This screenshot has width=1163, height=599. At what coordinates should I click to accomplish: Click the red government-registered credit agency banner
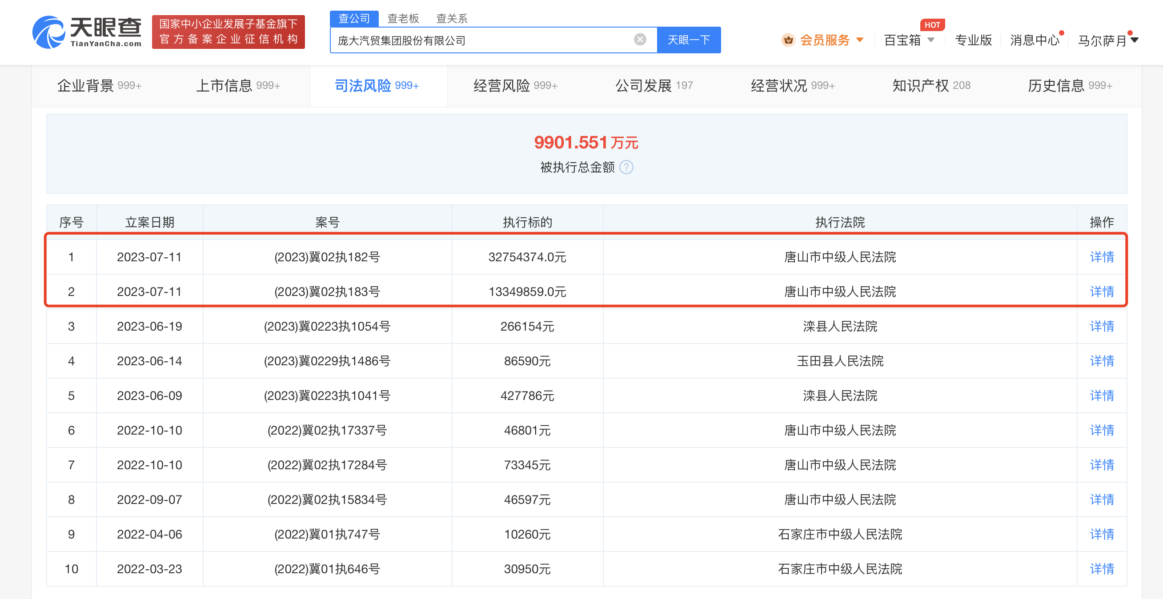[x=229, y=32]
